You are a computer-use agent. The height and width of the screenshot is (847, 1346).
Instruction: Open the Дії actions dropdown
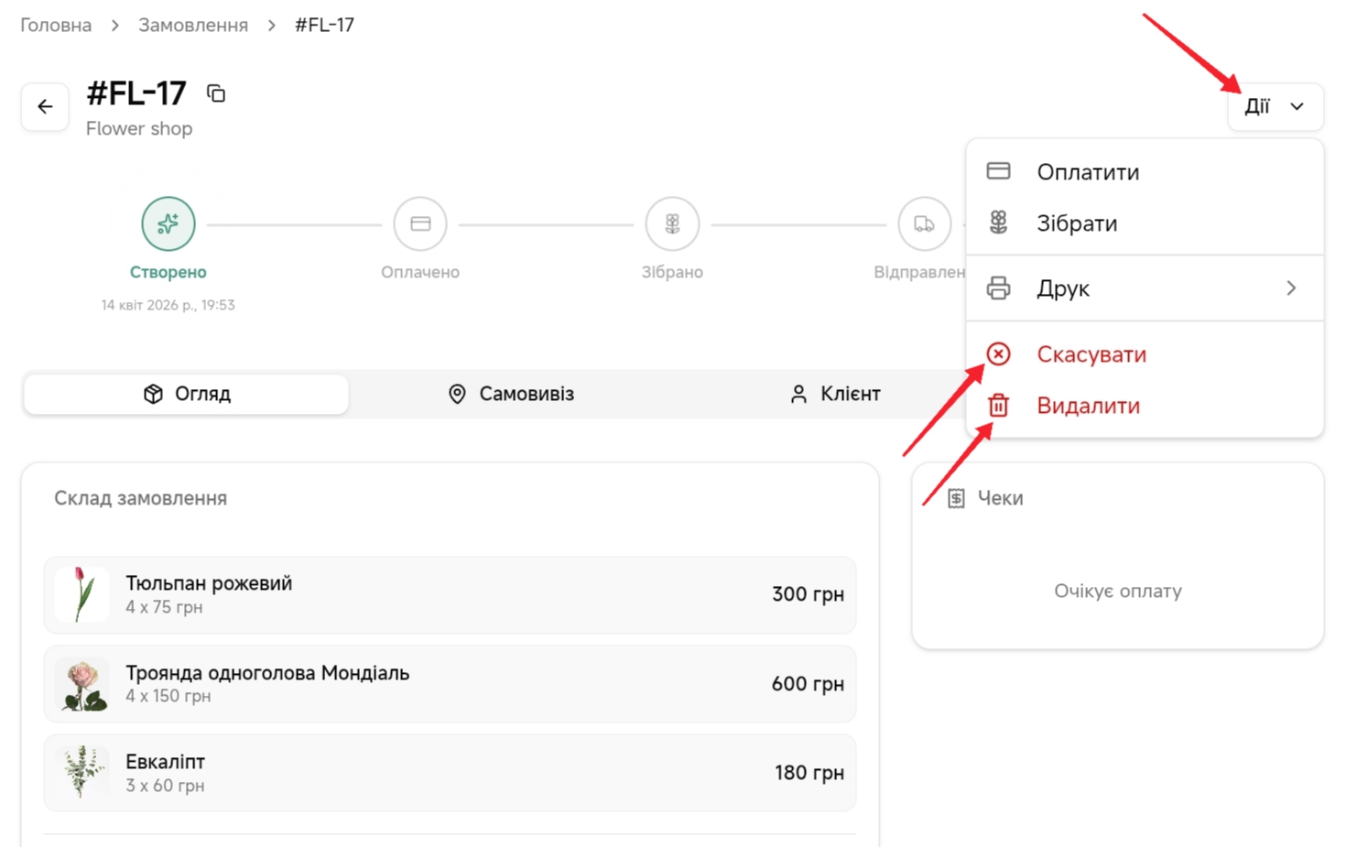1275,107
